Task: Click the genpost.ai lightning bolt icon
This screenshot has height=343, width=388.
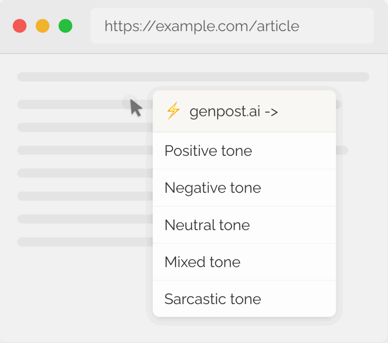Action: point(173,111)
